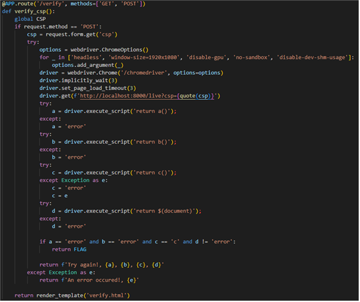
Task: Click 'driver.implicitly_wait(3)' line
Action: [x=78, y=81]
